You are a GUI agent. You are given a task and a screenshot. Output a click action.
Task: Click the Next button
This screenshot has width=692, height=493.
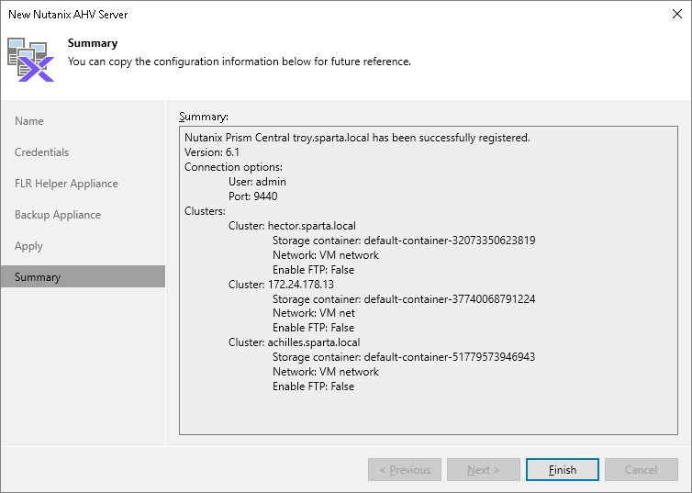(x=484, y=470)
